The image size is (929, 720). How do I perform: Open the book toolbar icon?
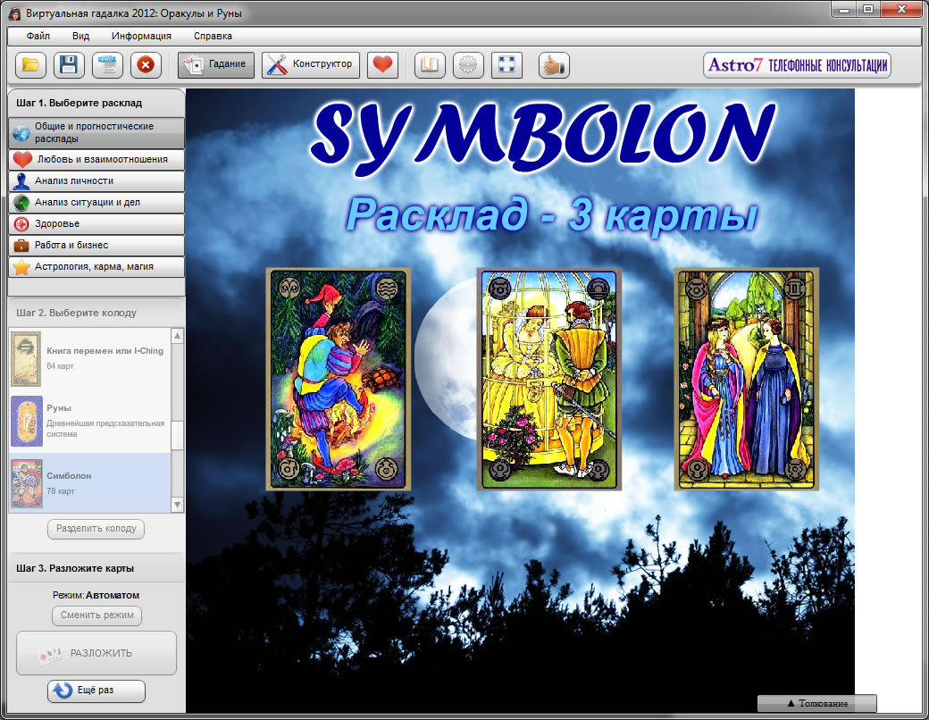(x=430, y=64)
